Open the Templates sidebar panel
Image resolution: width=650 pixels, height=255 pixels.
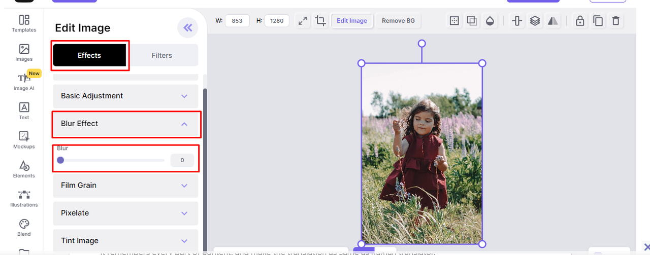click(x=24, y=23)
